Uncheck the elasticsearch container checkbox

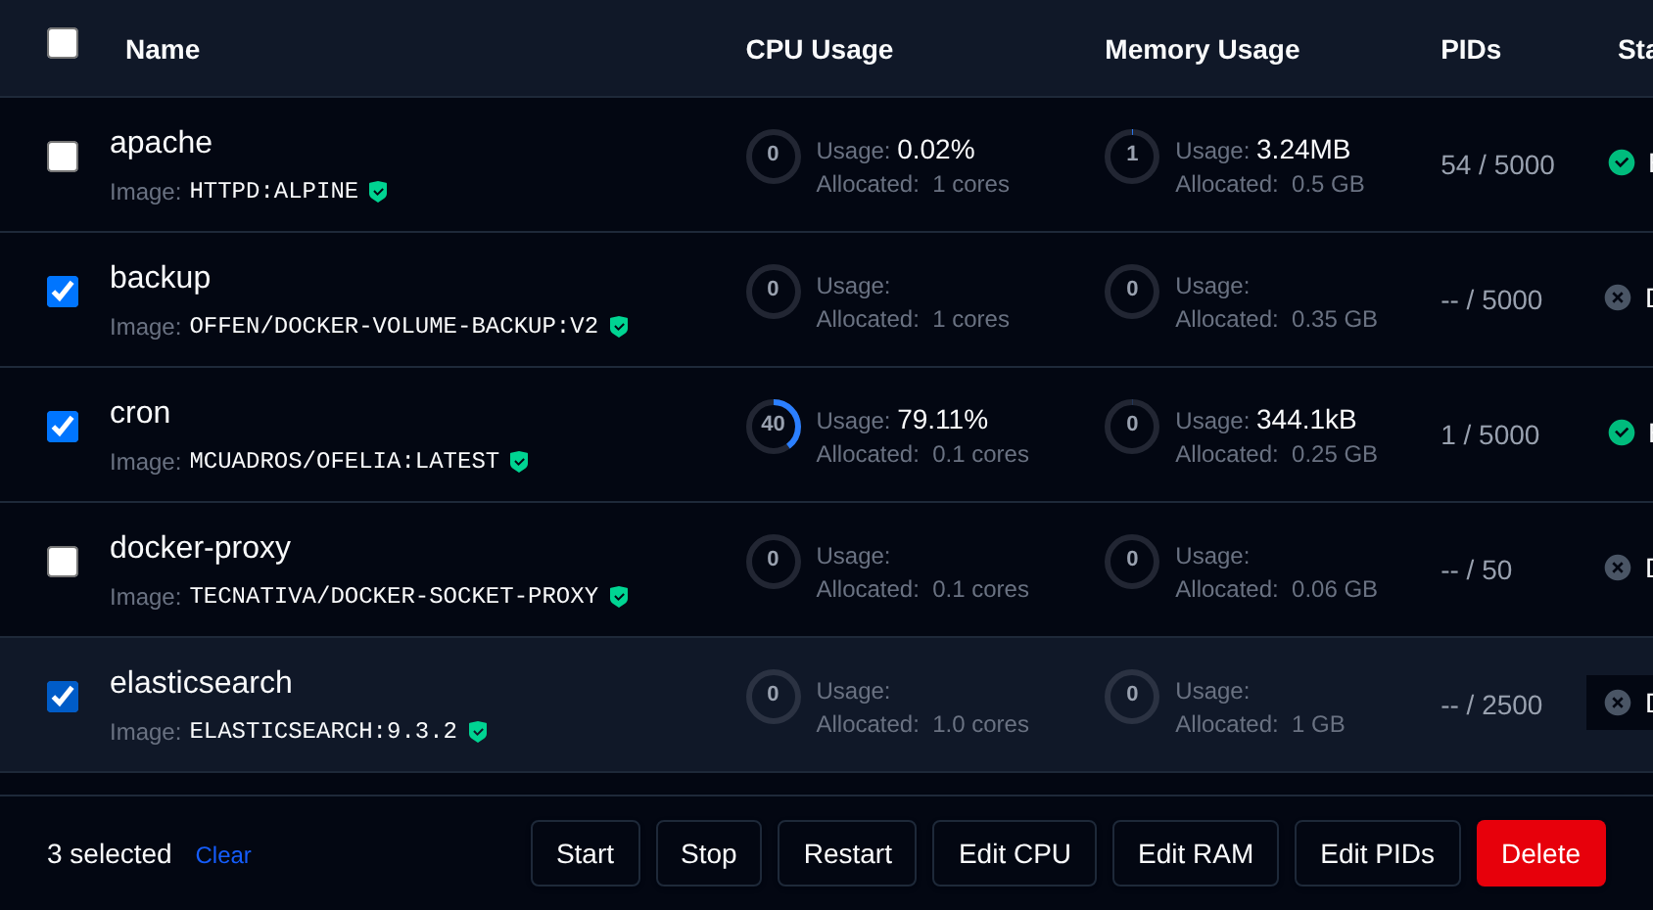(63, 697)
